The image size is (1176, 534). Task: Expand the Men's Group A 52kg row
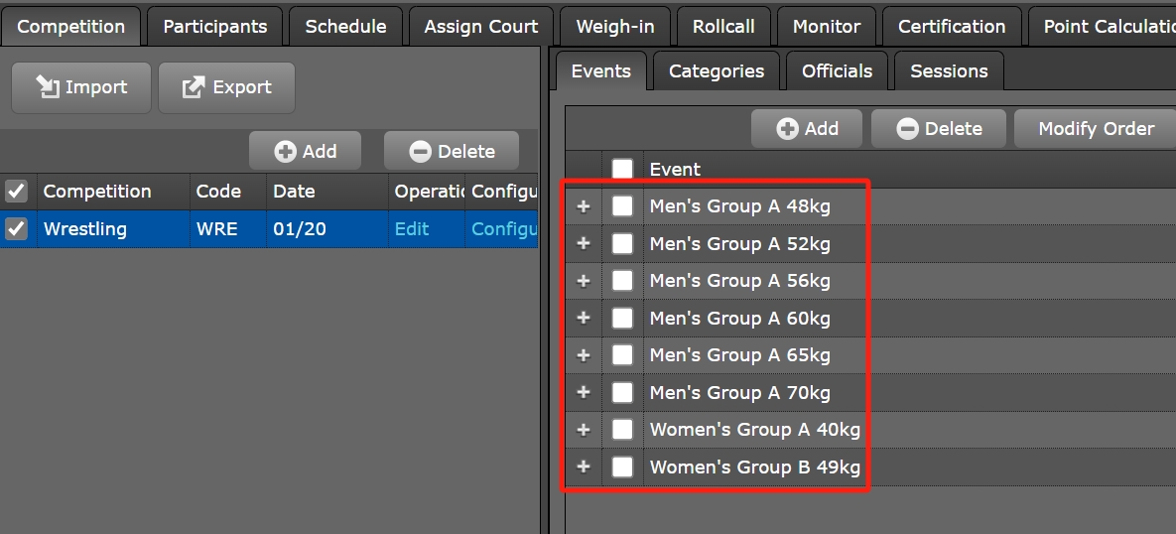(584, 244)
